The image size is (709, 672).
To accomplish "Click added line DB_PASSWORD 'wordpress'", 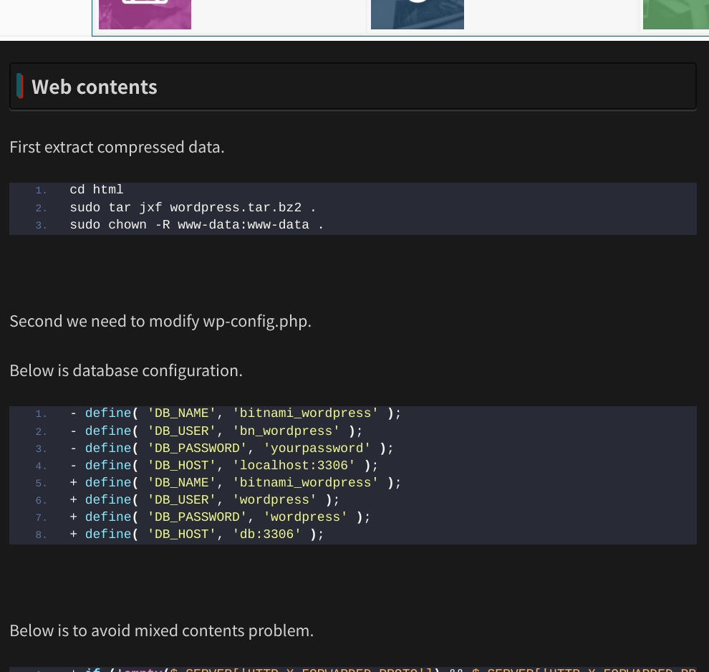I will point(220,517).
